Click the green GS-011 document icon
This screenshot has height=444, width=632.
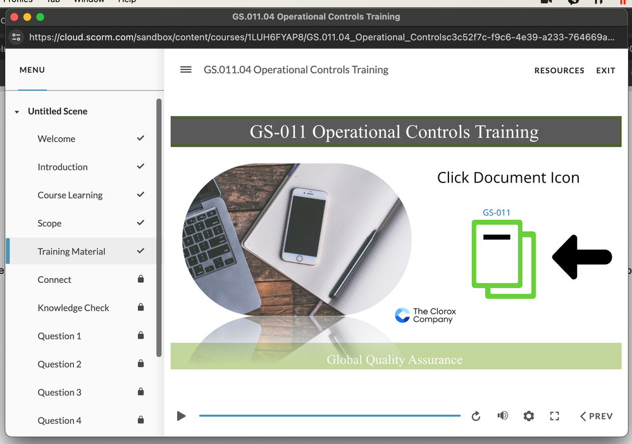pos(504,259)
